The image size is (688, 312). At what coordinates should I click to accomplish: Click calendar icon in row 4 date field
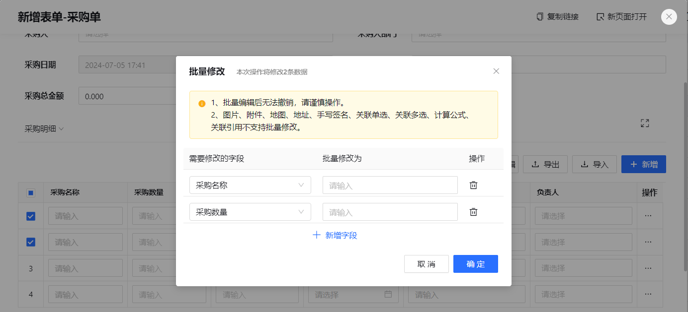click(388, 294)
